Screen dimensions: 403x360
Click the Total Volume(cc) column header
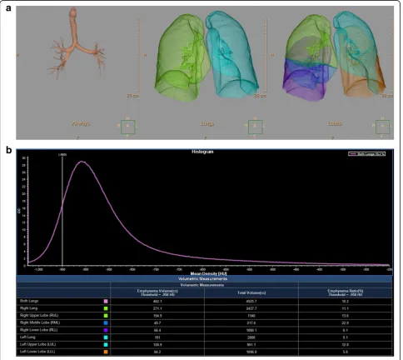click(x=251, y=292)
